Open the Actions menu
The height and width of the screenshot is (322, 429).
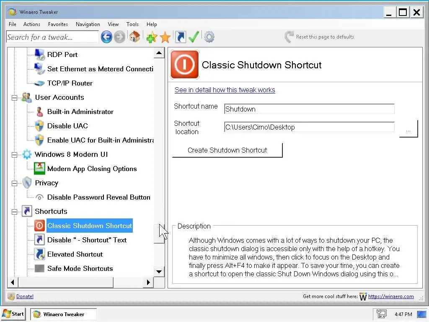click(32, 24)
